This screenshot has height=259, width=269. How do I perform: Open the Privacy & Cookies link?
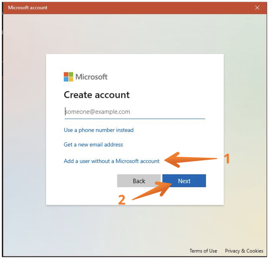click(x=244, y=251)
